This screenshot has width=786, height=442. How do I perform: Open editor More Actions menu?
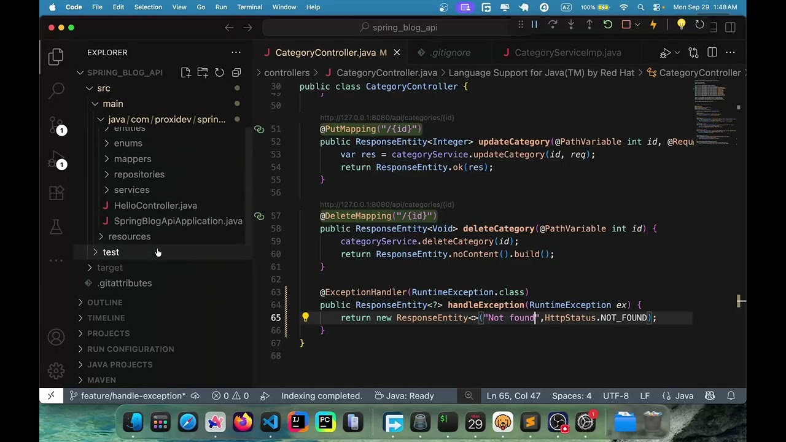[x=730, y=53]
